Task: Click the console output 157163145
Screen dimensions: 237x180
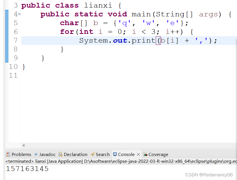Action: point(27,169)
